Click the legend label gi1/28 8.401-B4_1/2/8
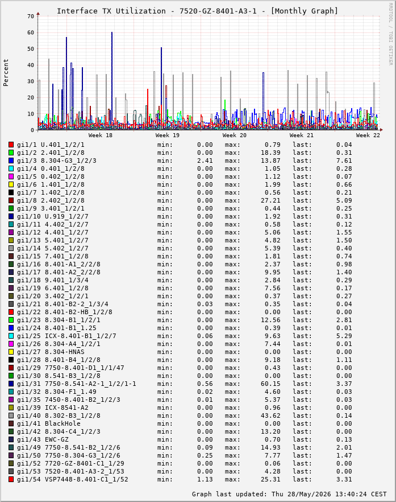Viewport: 396px width, 502px height. point(59,360)
